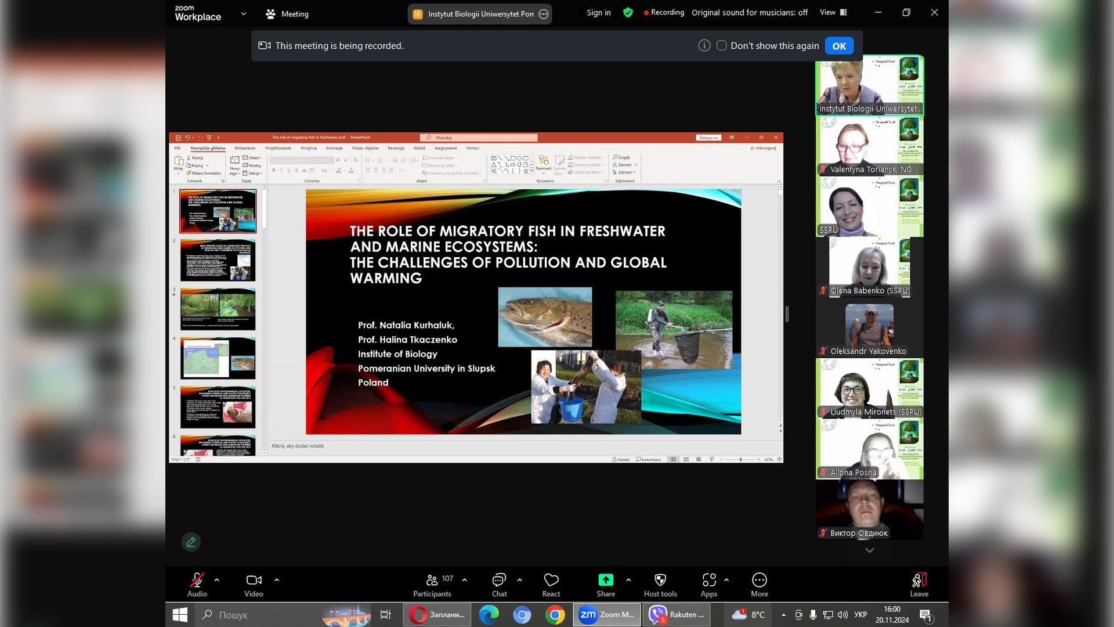Click the green Share screen icon
The image size is (1114, 627).
click(605, 580)
